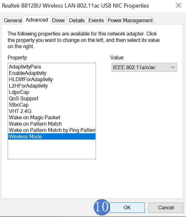Select the VHT 2.4G property
Screen dimensions: 186x217
coord(52,111)
